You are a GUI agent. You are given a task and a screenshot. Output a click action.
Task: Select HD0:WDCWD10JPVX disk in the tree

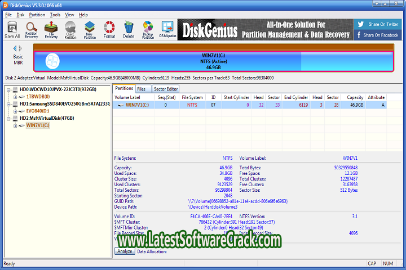click(58, 89)
